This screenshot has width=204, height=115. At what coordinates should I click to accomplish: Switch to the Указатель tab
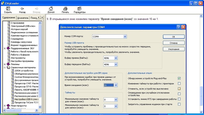(23, 18)
